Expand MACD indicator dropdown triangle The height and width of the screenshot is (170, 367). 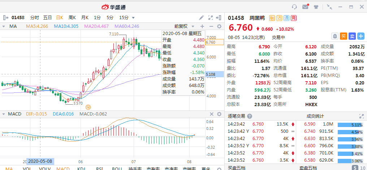(4, 114)
